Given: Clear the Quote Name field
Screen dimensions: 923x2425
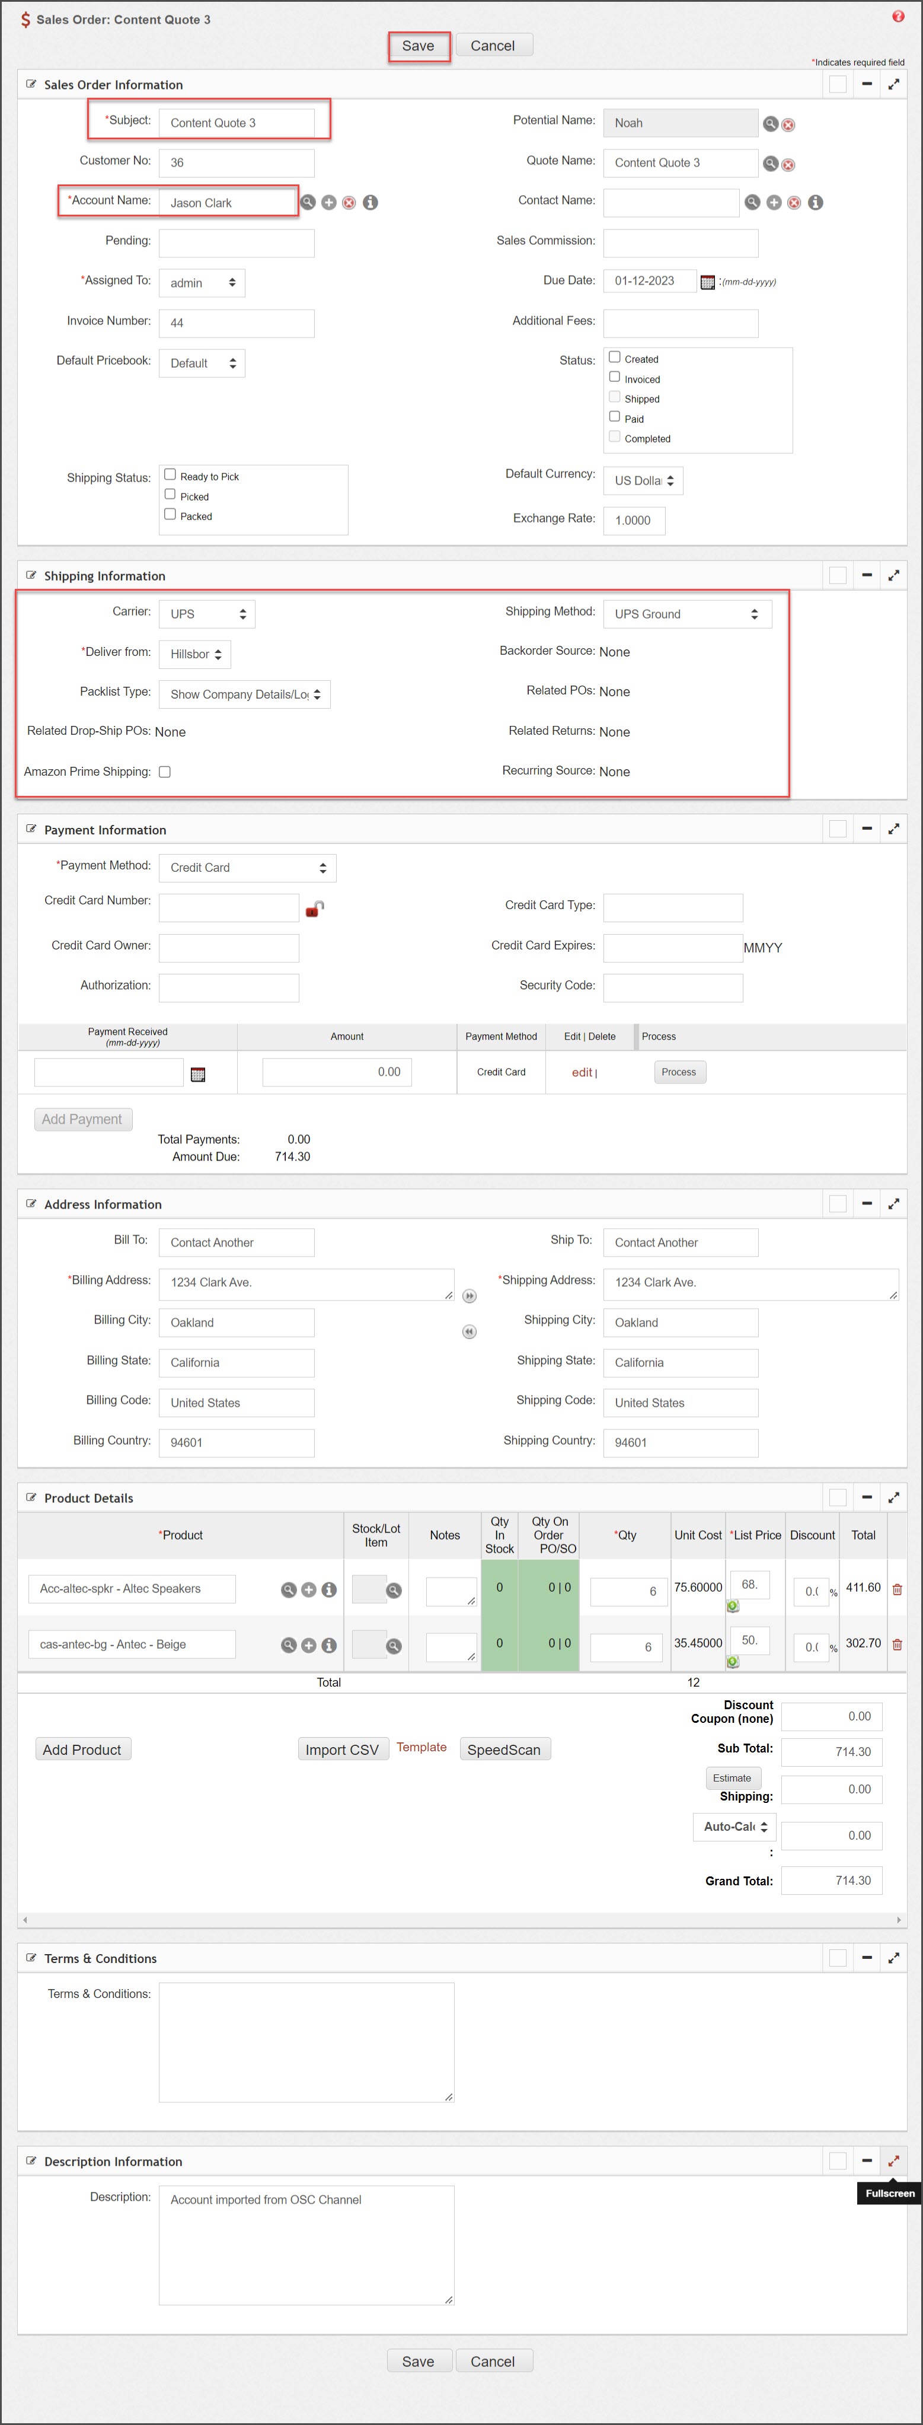Looking at the screenshot, I should 788,165.
